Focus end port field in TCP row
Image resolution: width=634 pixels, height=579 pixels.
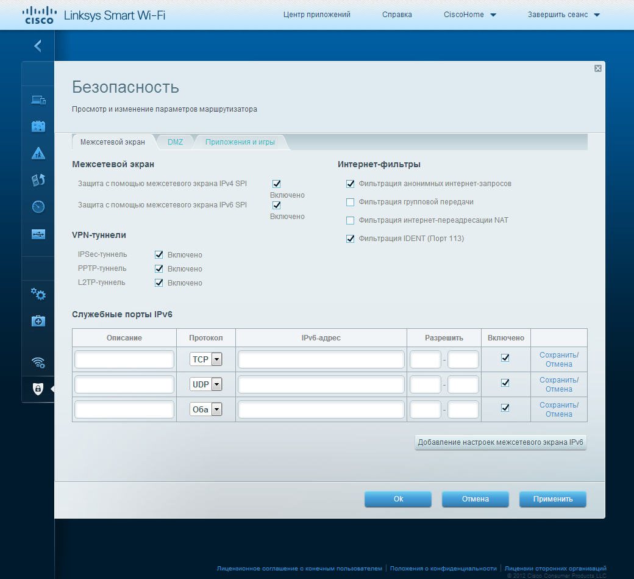[463, 359]
